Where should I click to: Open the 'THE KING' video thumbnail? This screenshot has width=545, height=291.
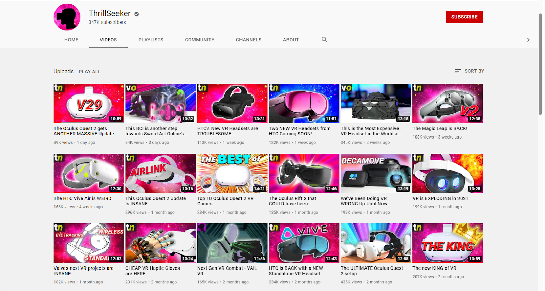(448, 243)
